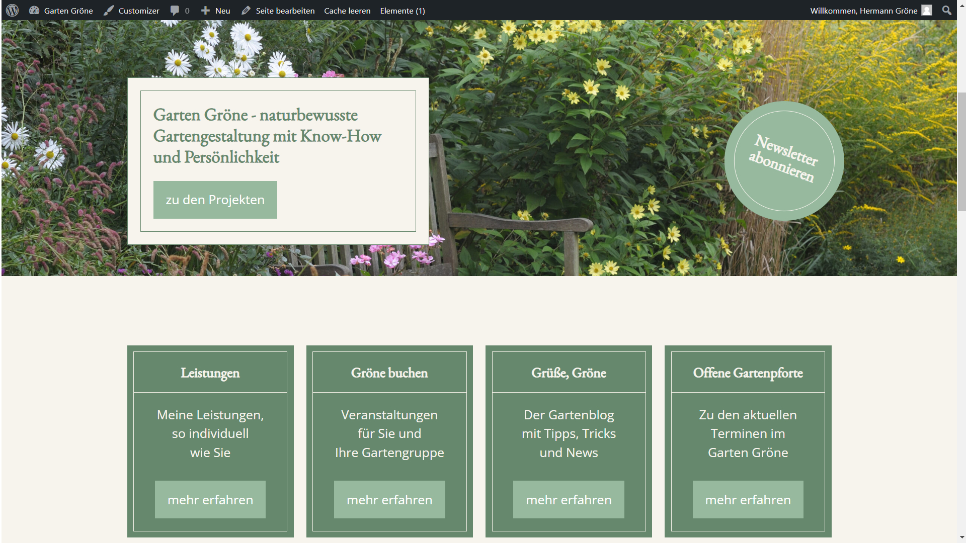Click the scrollbar down arrow
The image size is (966, 543).
click(x=961, y=538)
